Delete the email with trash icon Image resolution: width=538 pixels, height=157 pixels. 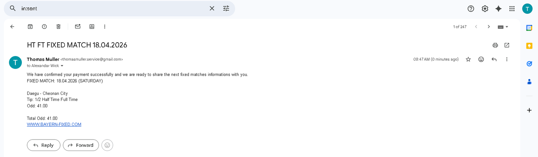pos(59,27)
